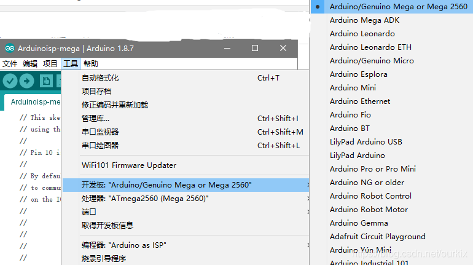Select the Arduinoisp-mega sketch tab
This screenshot has width=473, height=265.
pos(33,102)
